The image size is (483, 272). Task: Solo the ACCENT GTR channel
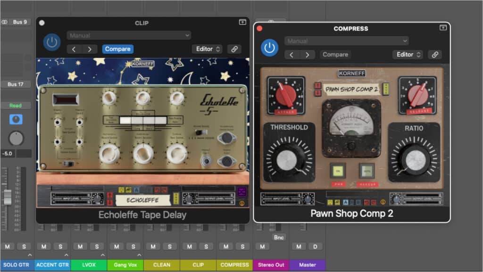60,247
